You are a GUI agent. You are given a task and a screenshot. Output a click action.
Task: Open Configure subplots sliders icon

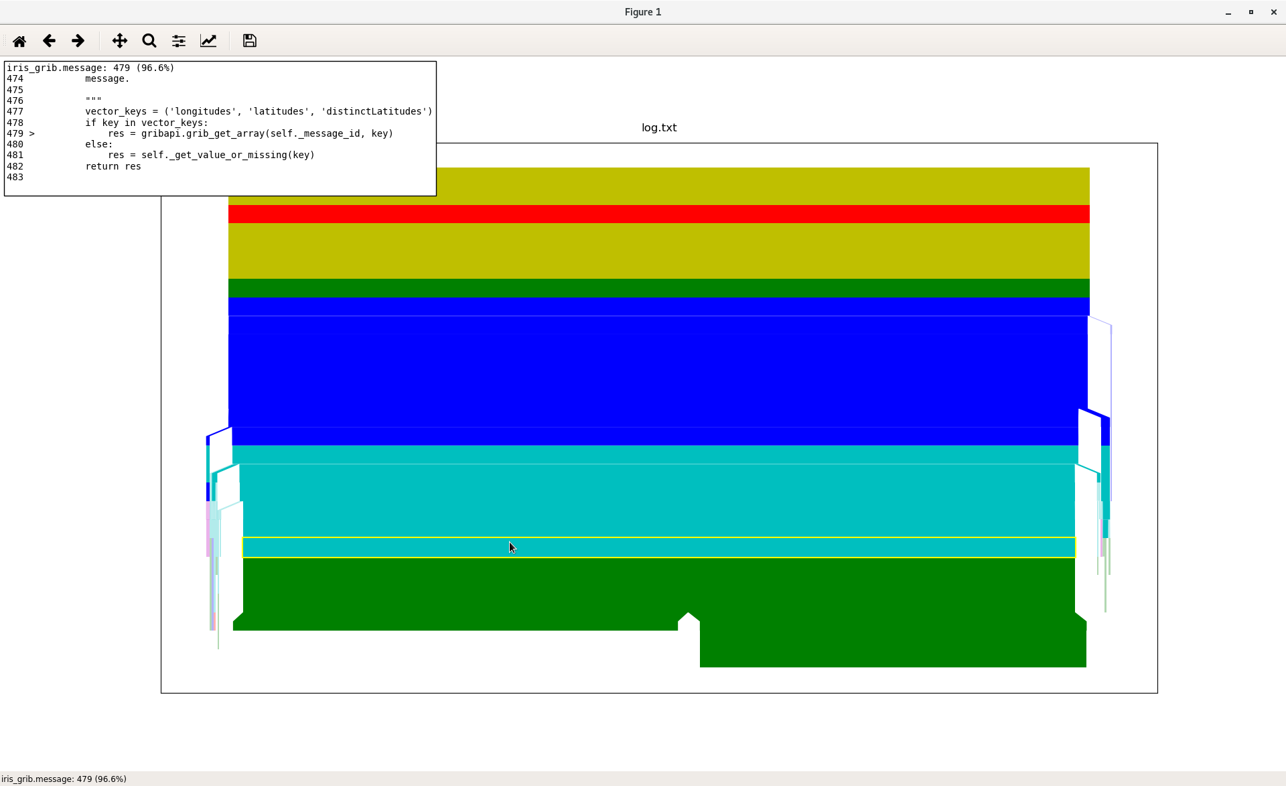pos(179,42)
